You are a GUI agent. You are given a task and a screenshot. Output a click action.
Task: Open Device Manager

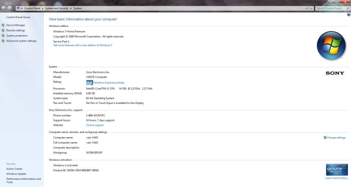[16, 25]
